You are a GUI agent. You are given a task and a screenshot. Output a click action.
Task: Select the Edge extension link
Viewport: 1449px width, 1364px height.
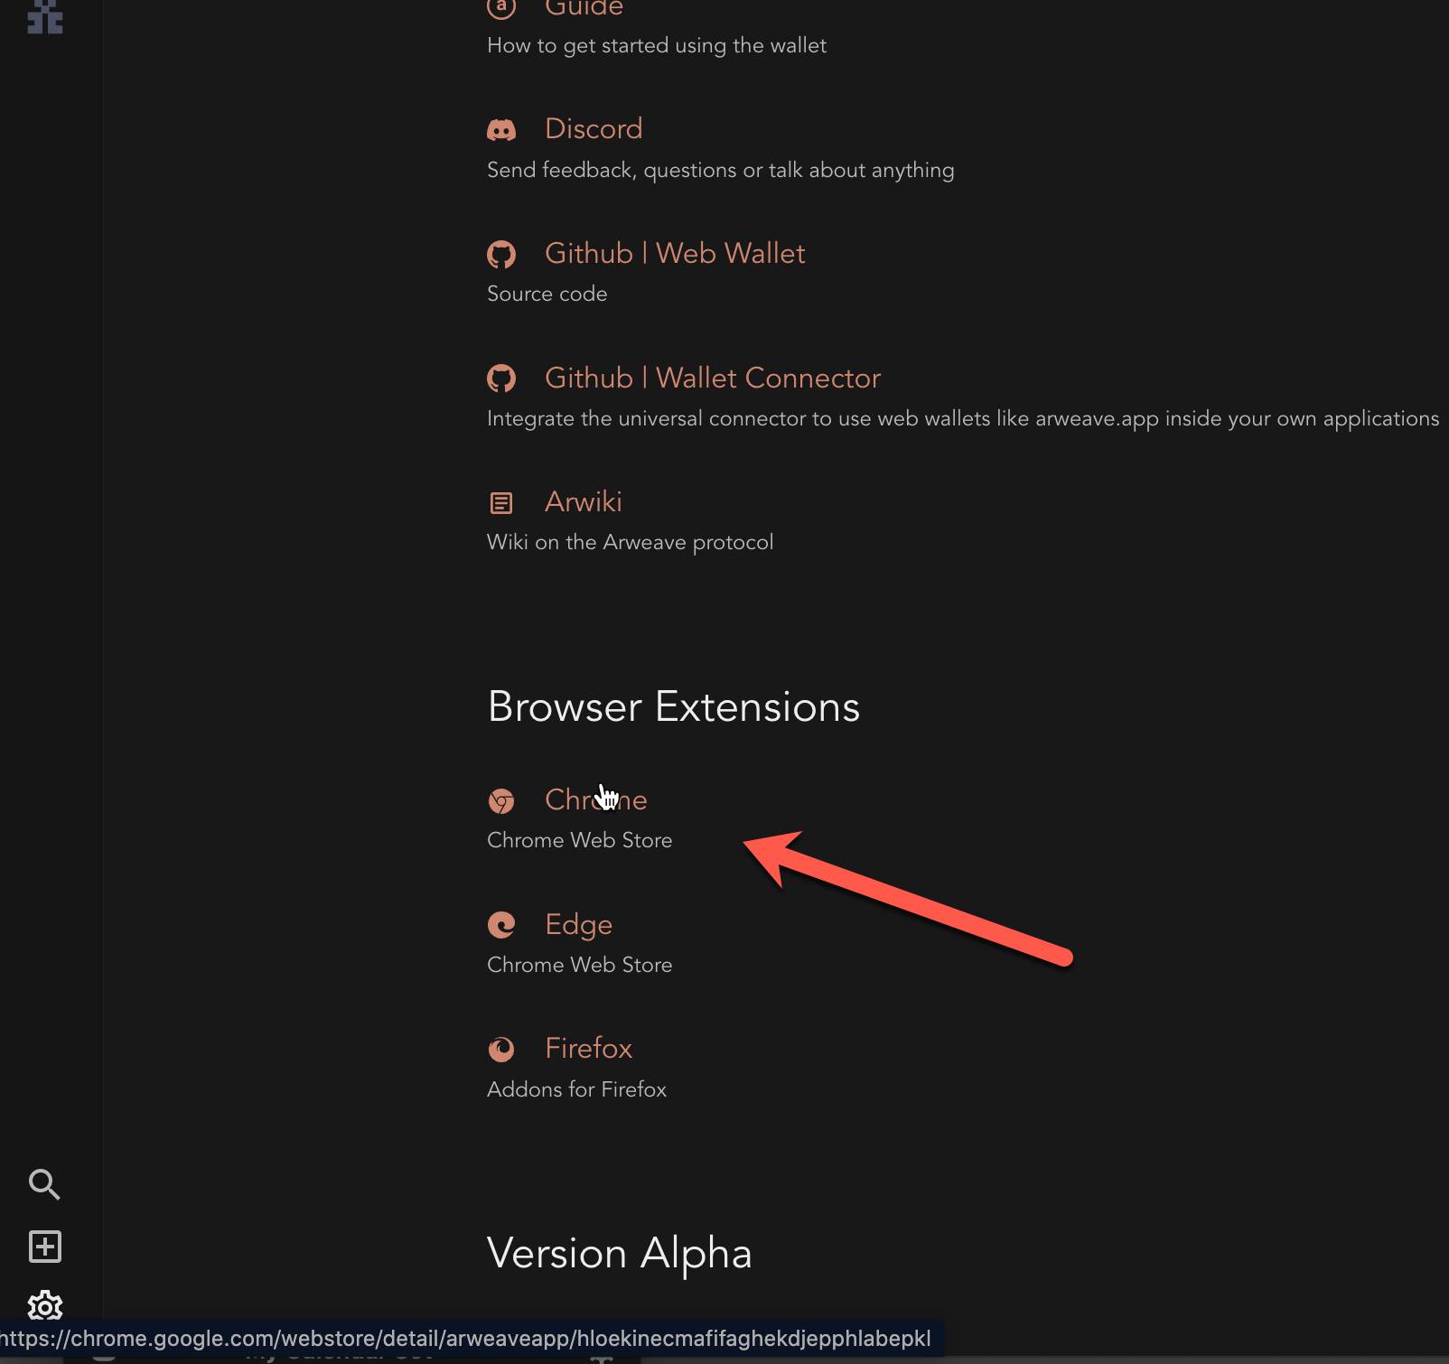(578, 925)
